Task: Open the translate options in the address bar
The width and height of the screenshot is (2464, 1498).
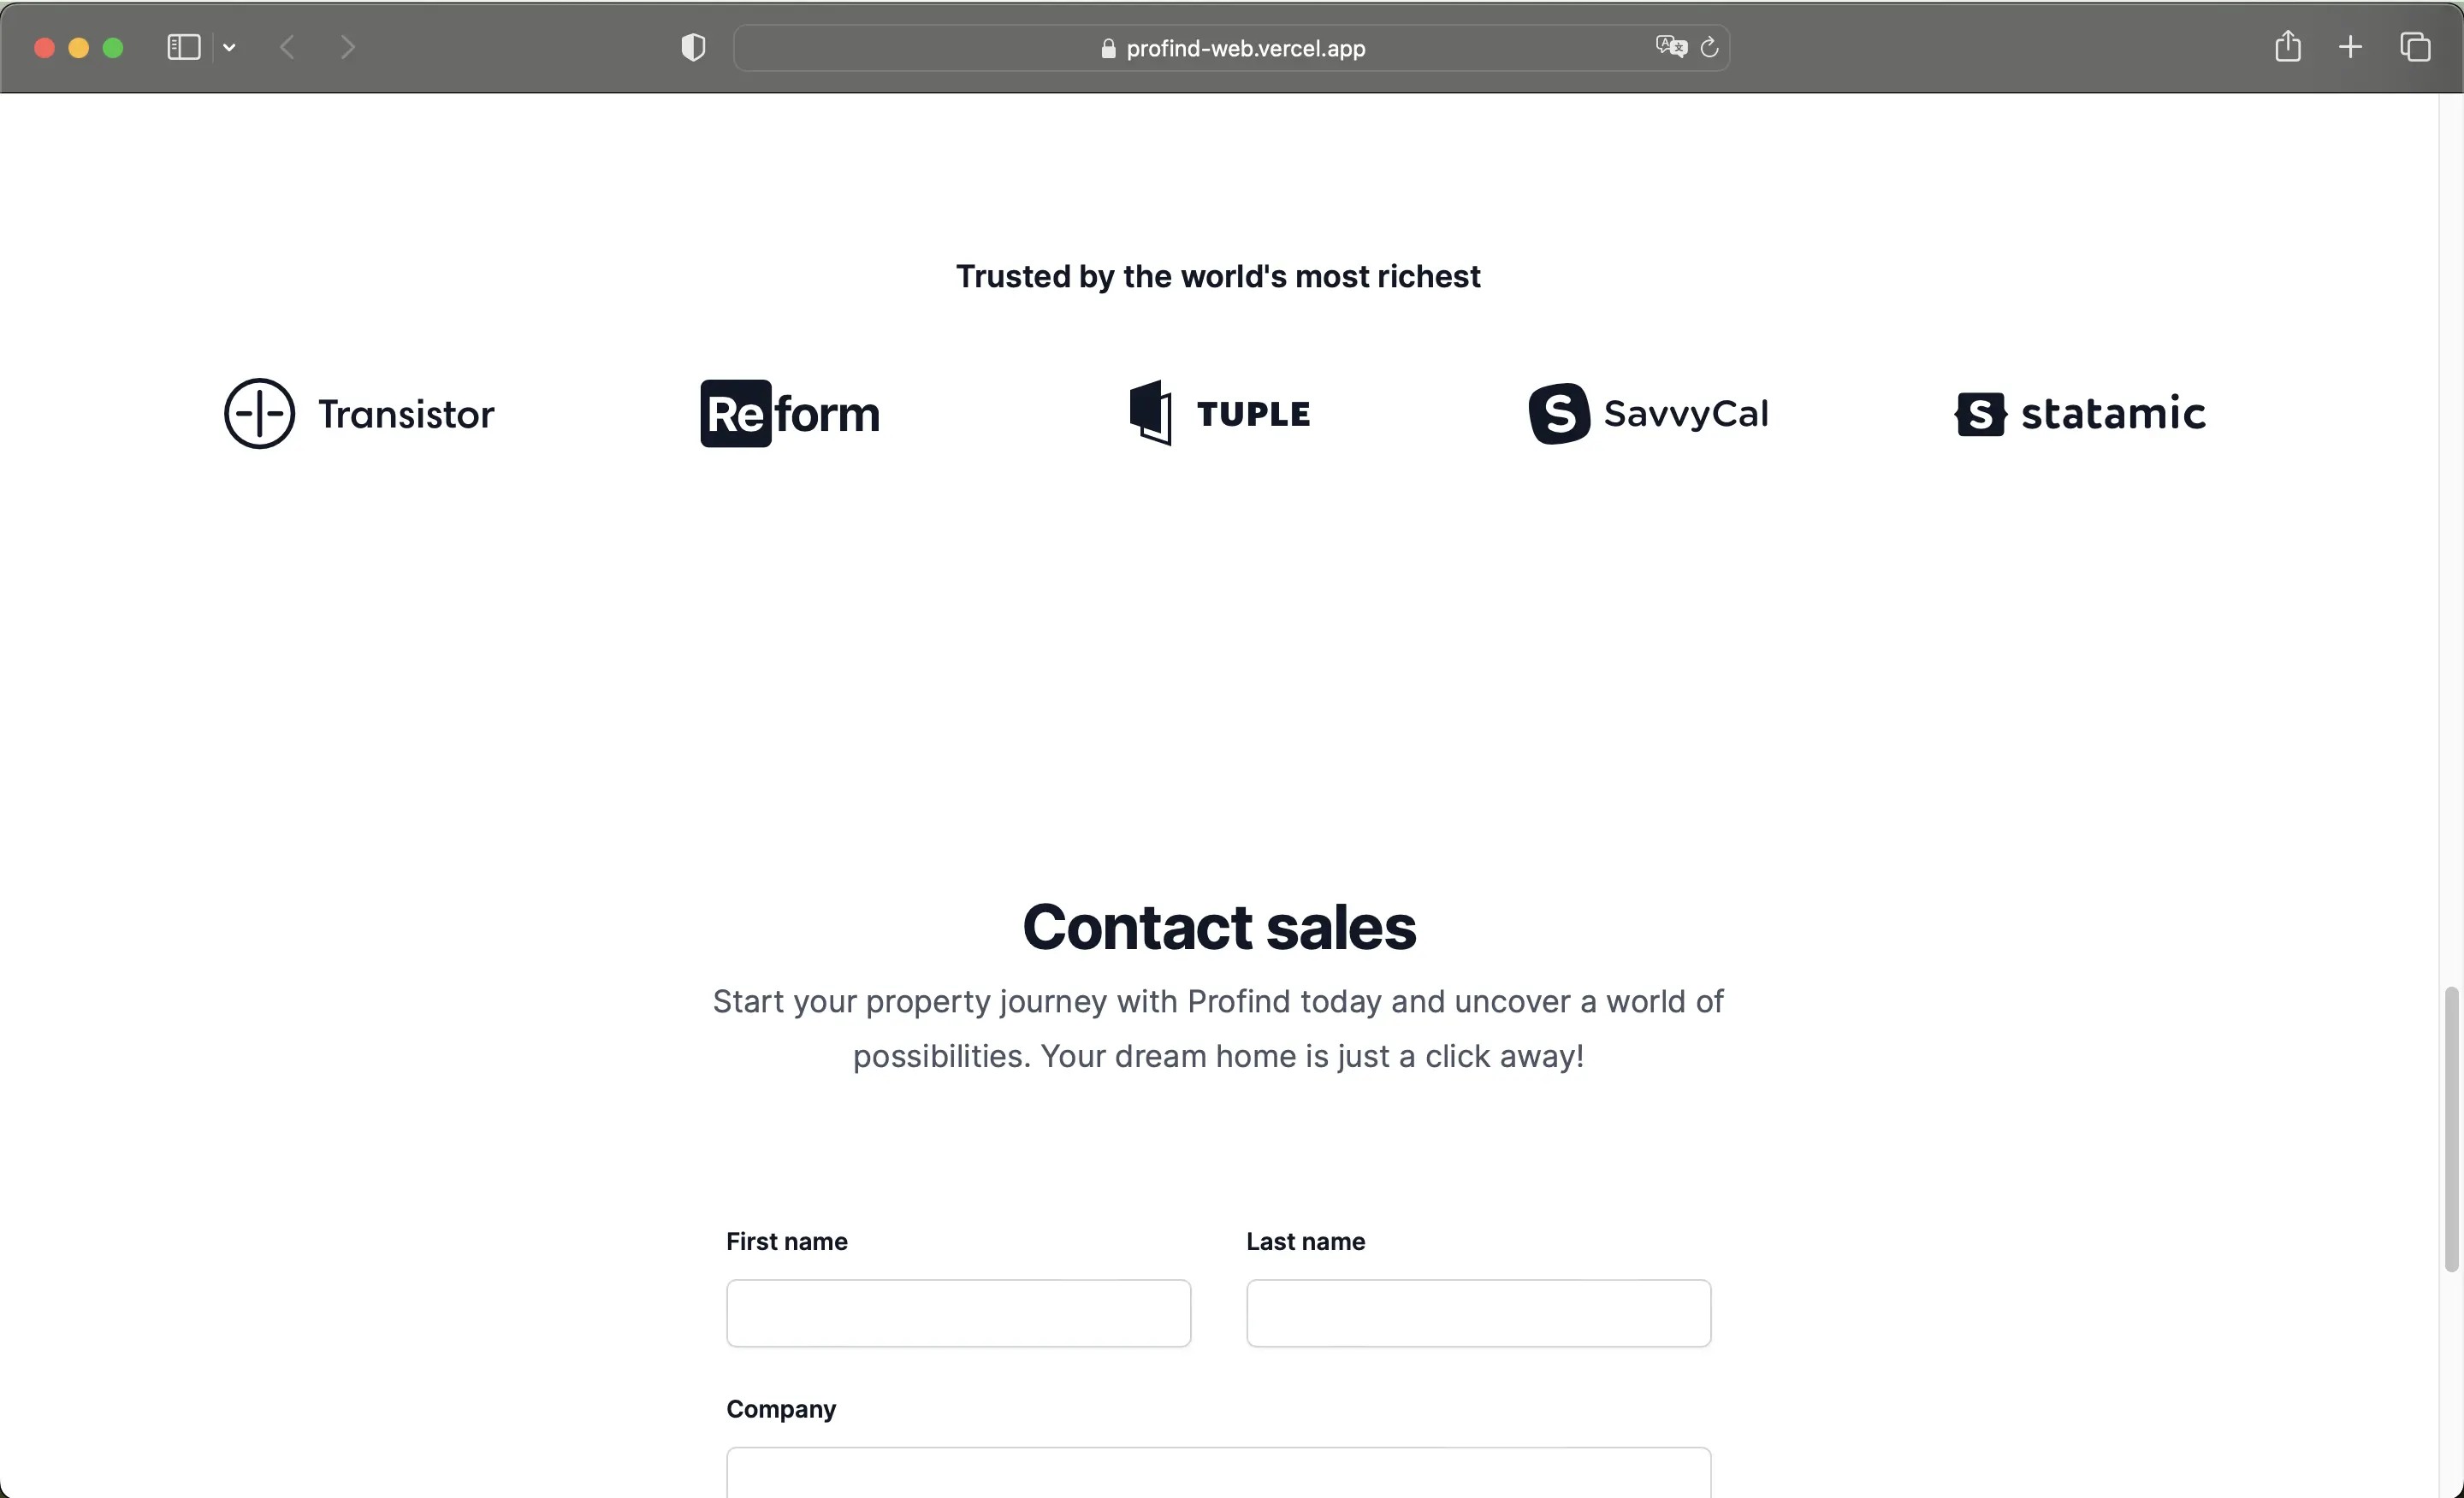Action: pos(1668,45)
